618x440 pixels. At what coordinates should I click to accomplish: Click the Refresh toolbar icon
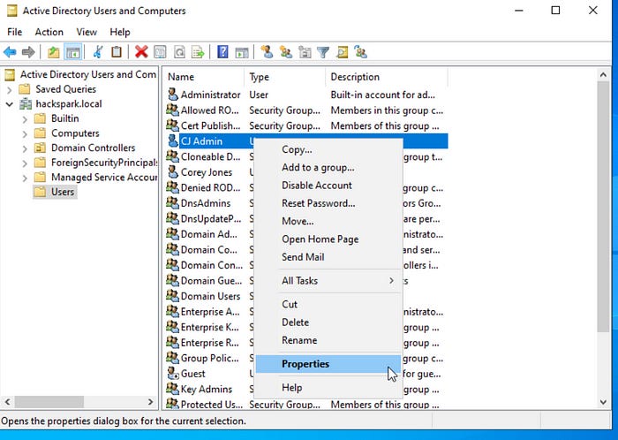179,52
